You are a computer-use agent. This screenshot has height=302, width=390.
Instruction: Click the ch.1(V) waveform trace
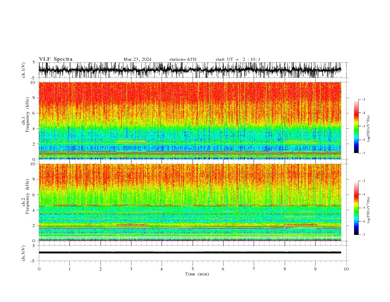190,70
